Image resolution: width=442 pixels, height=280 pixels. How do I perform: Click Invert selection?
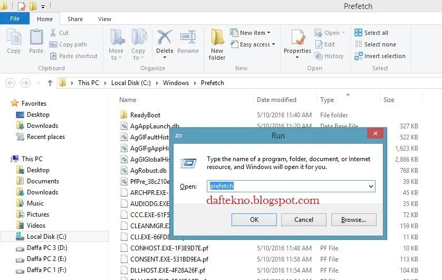(380, 56)
